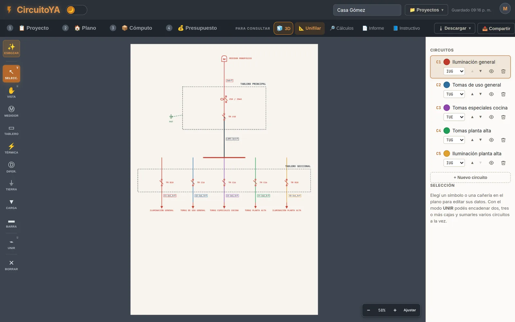Open the TUG type dropdown for C2
Image resolution: width=515 pixels, height=322 pixels.
click(454, 94)
